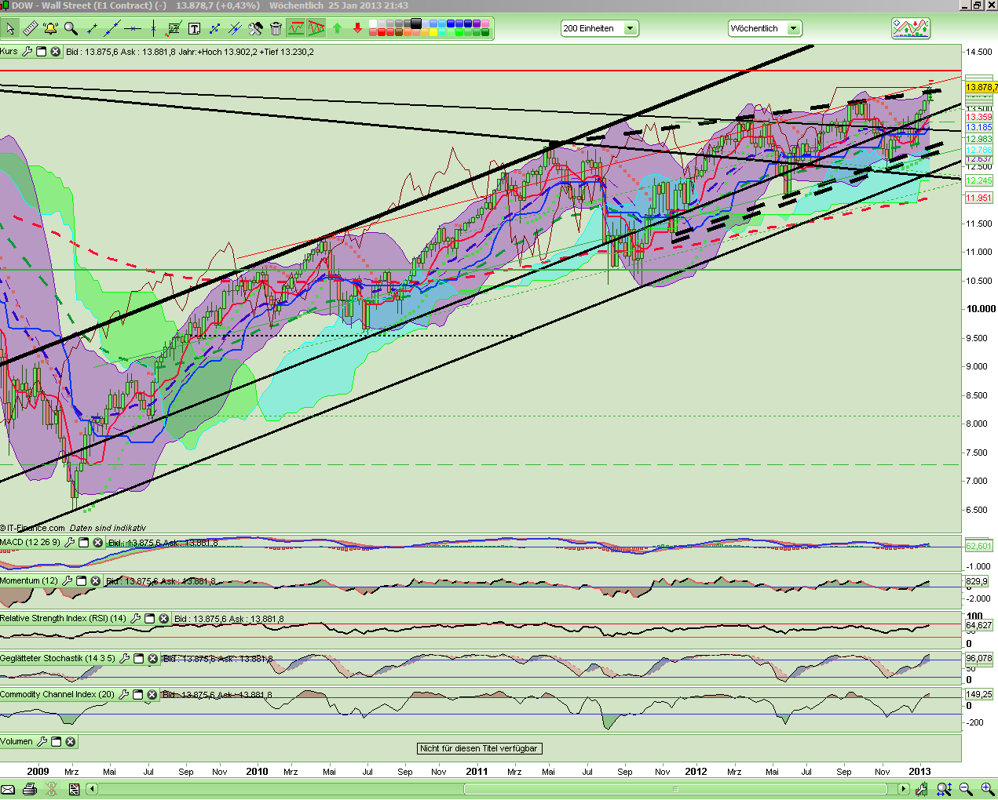Pick the black color swatch
The image size is (998, 800).
pyautogui.click(x=416, y=24)
